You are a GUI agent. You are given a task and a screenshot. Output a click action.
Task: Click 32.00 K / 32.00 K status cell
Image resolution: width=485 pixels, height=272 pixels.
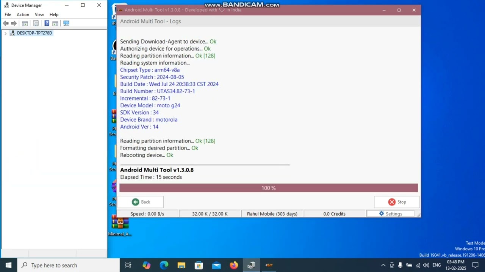coord(210,214)
